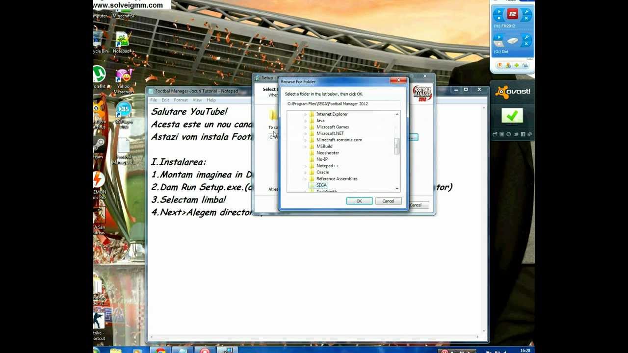Image resolution: width=628 pixels, height=353 pixels.
Task: Click the Yahoo! Messenger desktop icon
Action: pyautogui.click(x=124, y=81)
